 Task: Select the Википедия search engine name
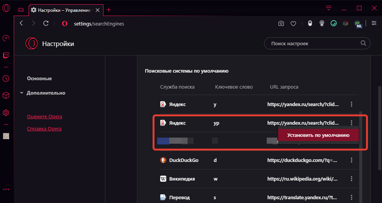point(182,179)
